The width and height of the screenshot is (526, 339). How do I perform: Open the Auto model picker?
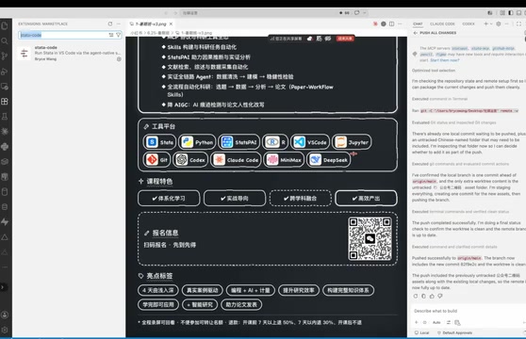pos(436,322)
